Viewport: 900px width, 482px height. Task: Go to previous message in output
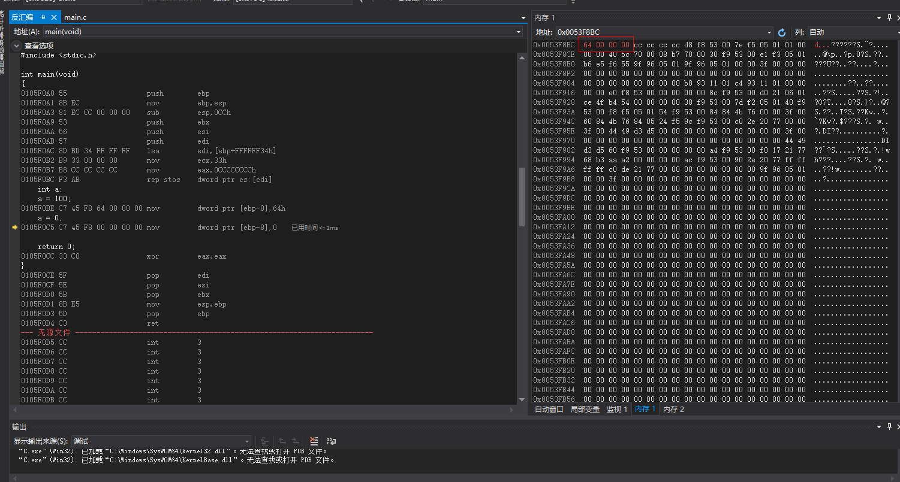coord(282,441)
